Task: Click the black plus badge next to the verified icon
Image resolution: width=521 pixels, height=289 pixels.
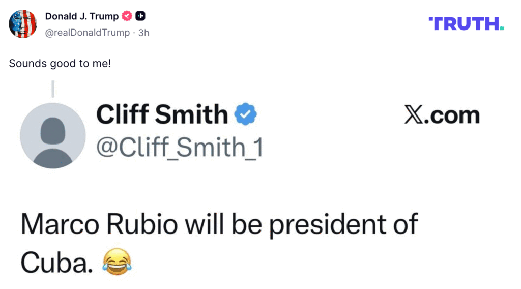Action: point(140,16)
